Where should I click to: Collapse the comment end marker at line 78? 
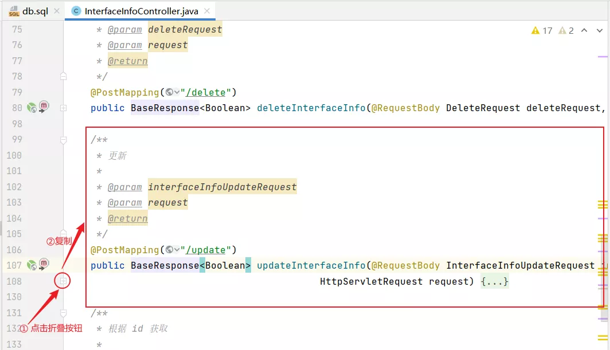pyautogui.click(x=64, y=76)
